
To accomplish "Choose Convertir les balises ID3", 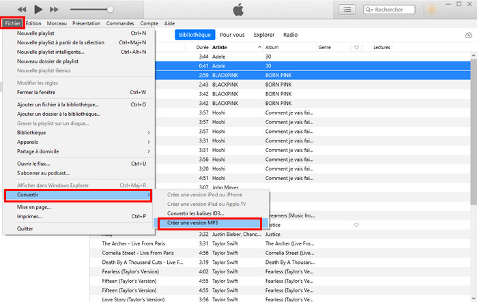I will (x=195, y=213).
